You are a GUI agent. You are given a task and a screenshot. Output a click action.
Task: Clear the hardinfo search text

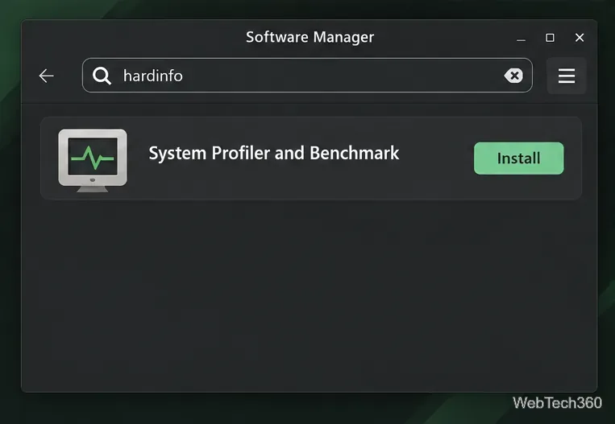pos(513,75)
